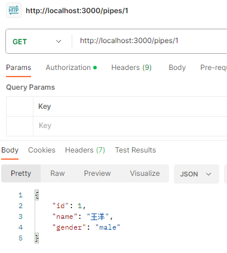The height and width of the screenshot is (253, 227).
Task: Collapse the JSON object at line 1
Action: pyautogui.click(x=36, y=195)
